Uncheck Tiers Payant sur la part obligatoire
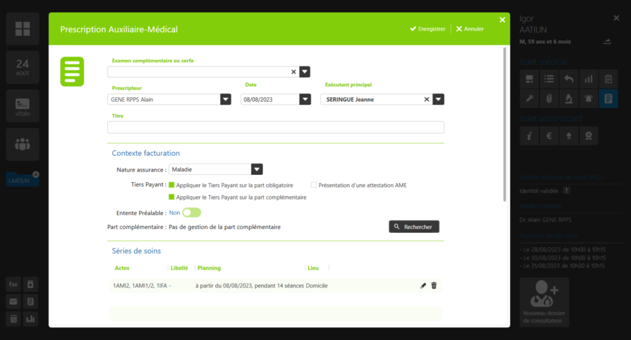Image resolution: width=631 pixels, height=340 pixels. 172,185
